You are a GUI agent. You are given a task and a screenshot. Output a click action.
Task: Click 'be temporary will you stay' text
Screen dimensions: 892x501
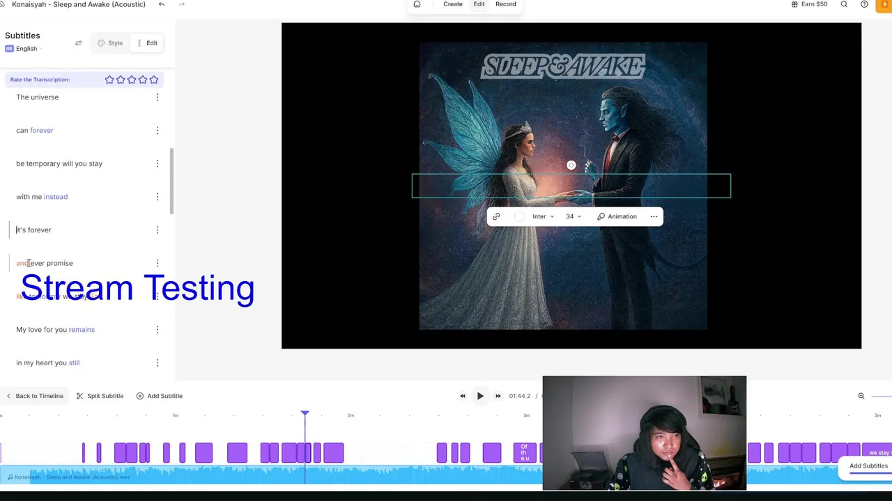(59, 164)
